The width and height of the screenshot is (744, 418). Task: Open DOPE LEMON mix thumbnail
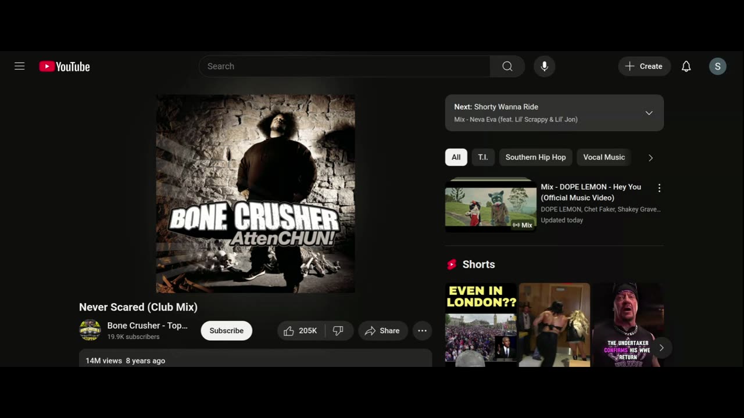491,206
